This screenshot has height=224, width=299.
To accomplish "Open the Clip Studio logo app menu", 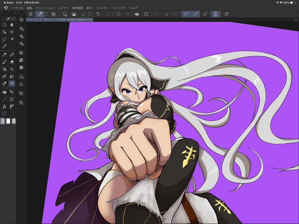I will (6, 8).
